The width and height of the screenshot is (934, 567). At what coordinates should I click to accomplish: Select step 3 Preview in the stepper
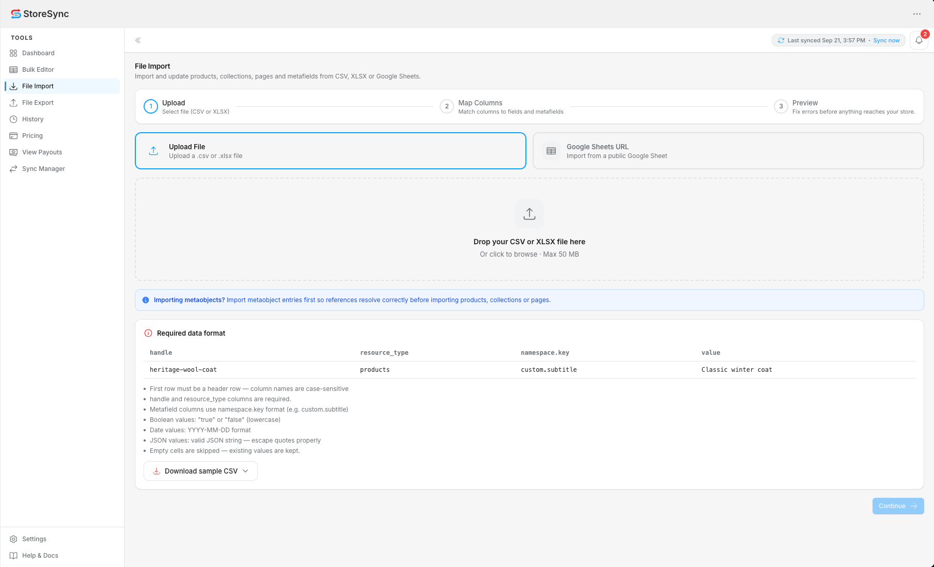point(845,107)
